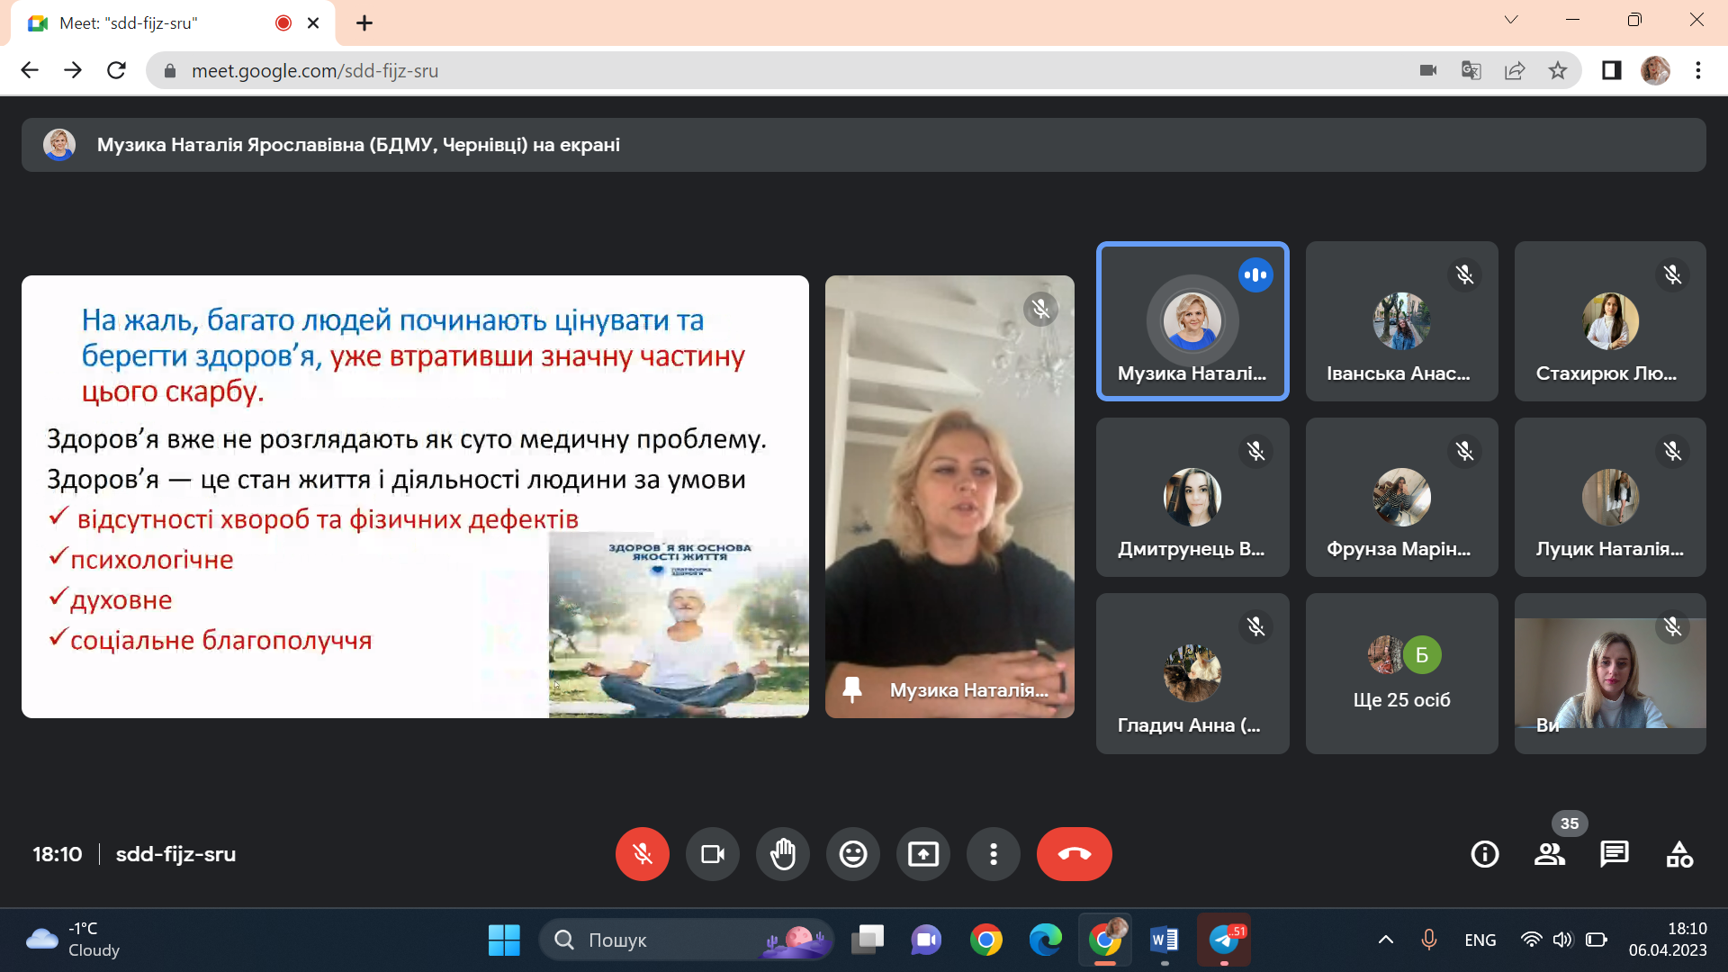The height and width of the screenshot is (972, 1728).
Task: Toggle the camera button off
Action: point(712,853)
